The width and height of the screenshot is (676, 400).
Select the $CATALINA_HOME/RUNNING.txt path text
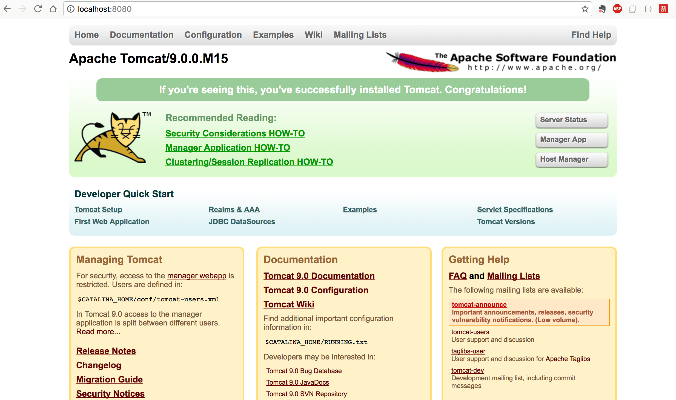[x=316, y=342]
